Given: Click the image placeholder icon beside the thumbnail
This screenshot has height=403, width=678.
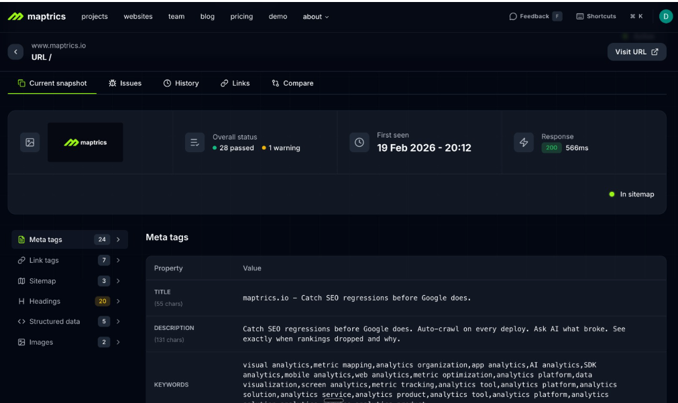Looking at the screenshot, I should [30, 142].
